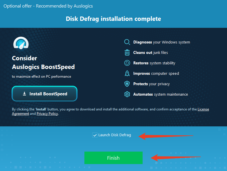
Task: Click 'to maximize effect on PC performance' text
Action: coord(41,77)
